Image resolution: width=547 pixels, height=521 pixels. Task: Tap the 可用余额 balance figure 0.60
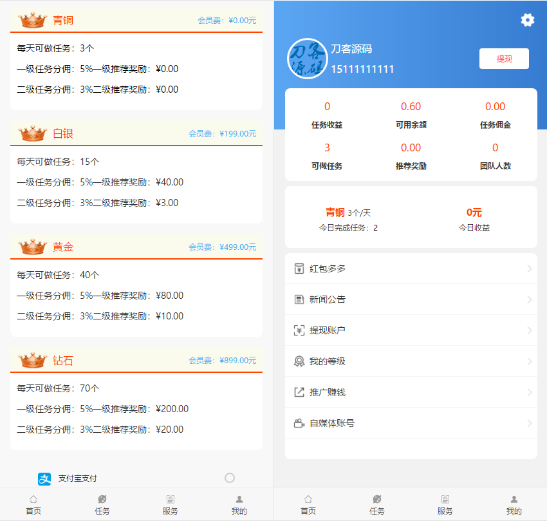[411, 107]
